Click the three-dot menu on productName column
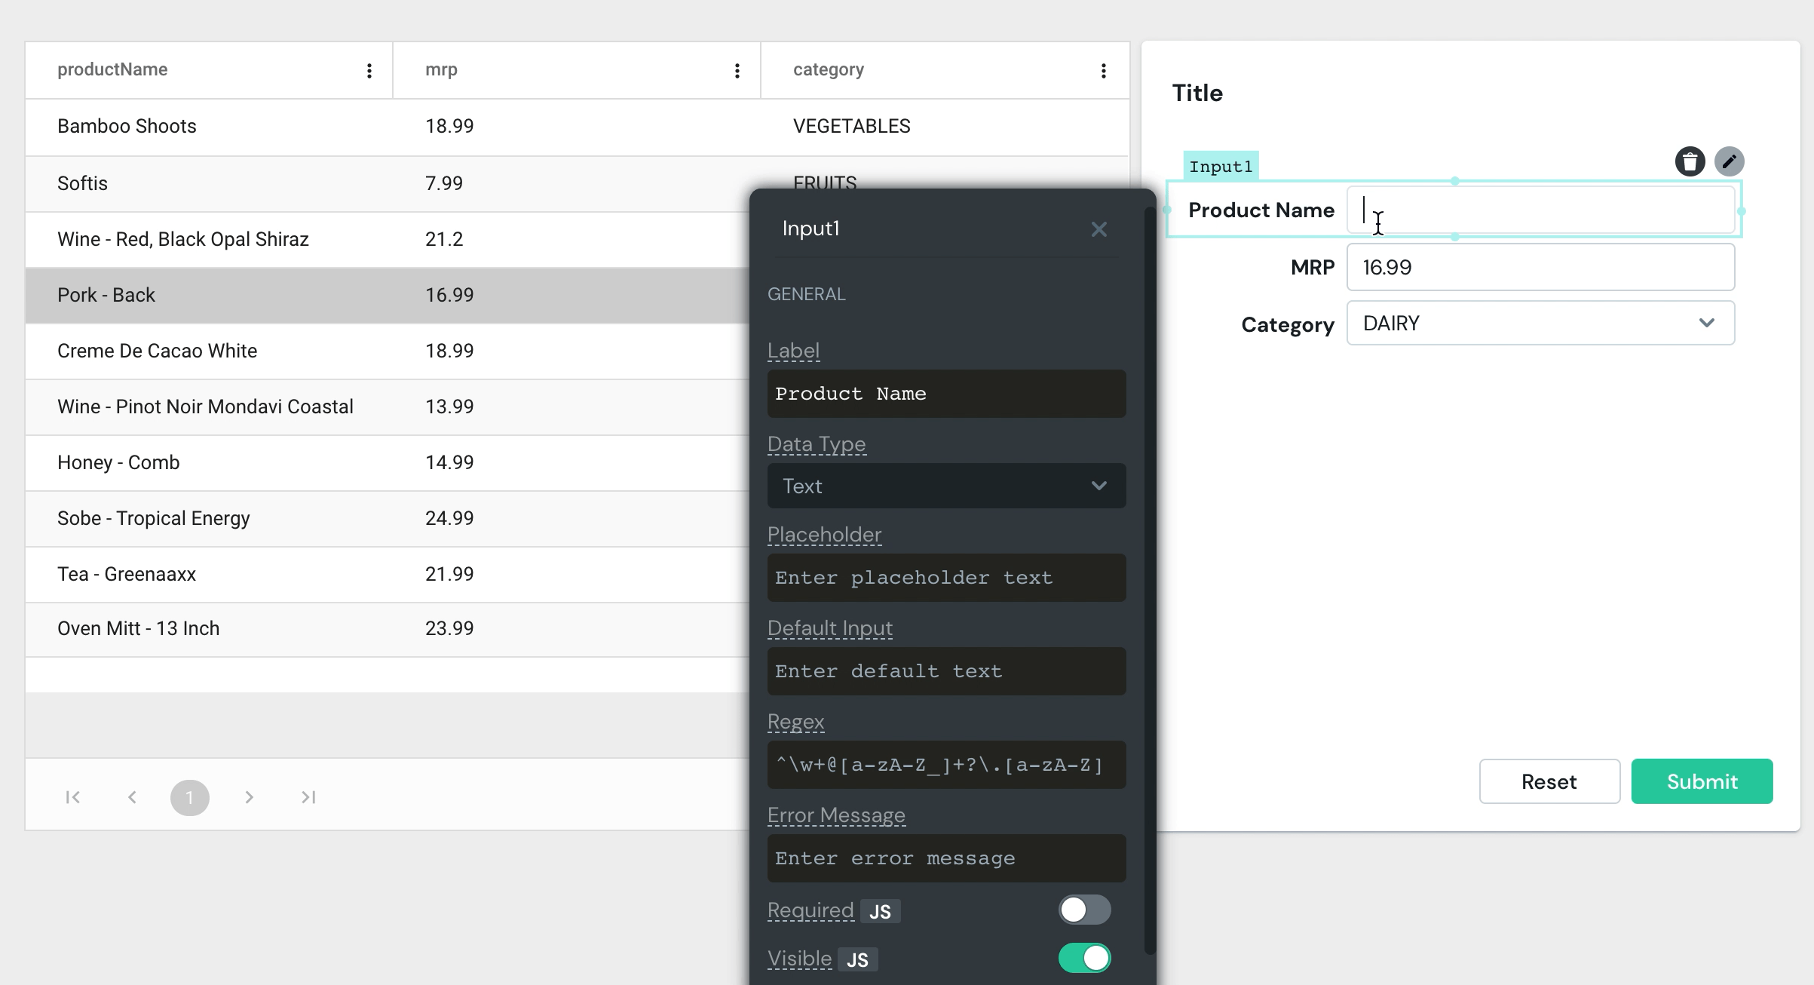 369,70
